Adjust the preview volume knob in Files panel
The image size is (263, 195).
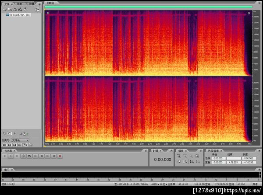coord(25,134)
